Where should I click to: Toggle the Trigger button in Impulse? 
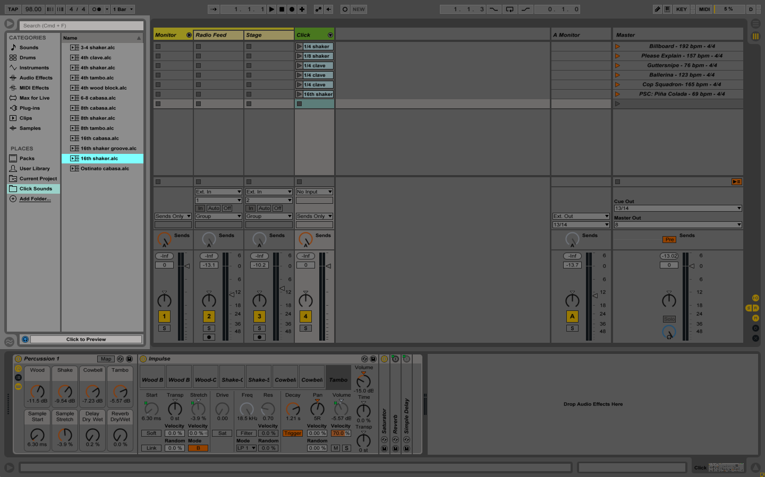[292, 433]
